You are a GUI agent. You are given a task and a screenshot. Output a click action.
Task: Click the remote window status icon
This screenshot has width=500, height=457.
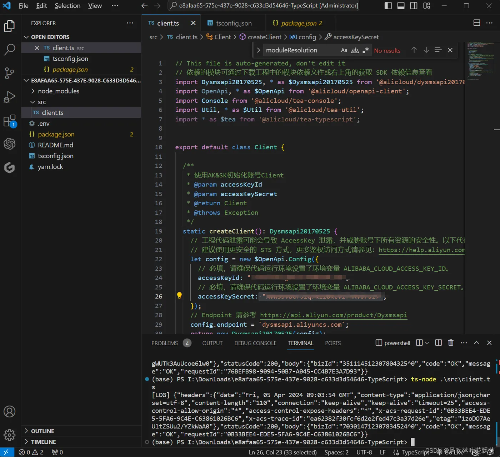(7, 452)
